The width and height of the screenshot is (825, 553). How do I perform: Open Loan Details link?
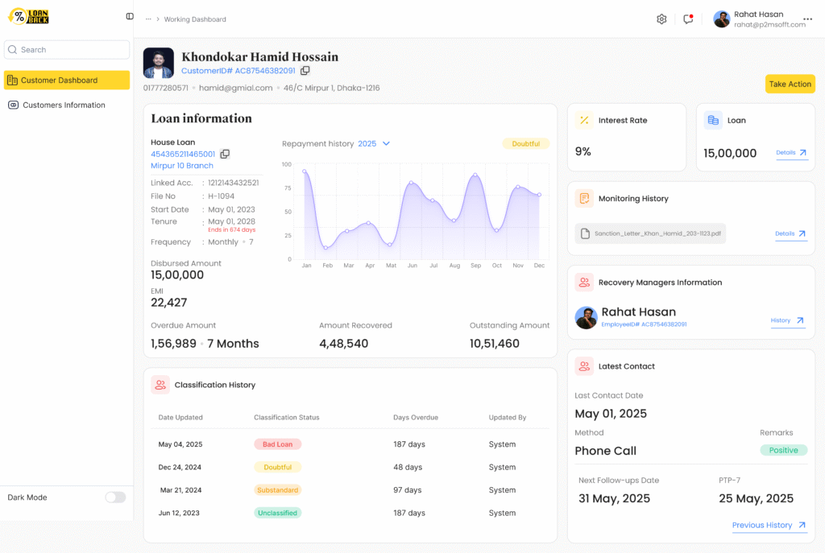click(791, 152)
